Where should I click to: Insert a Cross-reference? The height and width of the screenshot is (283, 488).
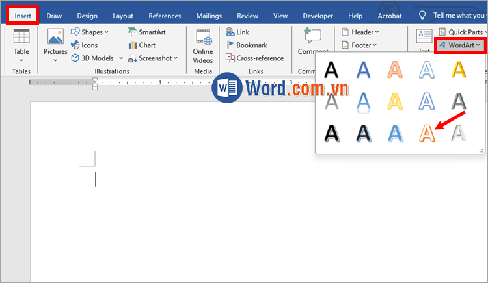point(254,58)
